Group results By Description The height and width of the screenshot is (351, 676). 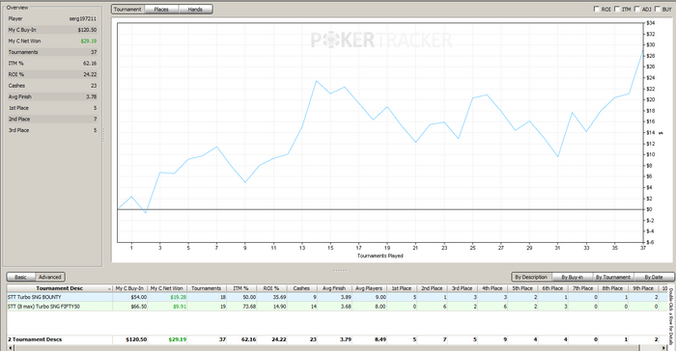pos(531,278)
